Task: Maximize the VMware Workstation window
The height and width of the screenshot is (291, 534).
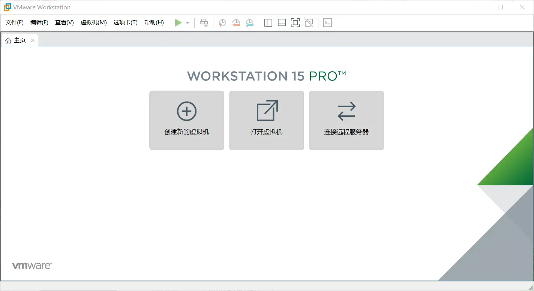Action: pyautogui.click(x=500, y=7)
